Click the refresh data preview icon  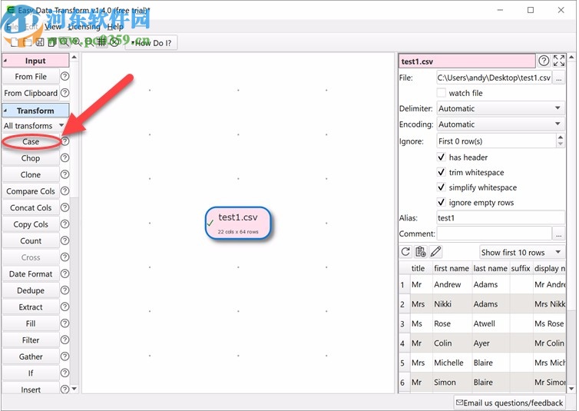click(405, 252)
